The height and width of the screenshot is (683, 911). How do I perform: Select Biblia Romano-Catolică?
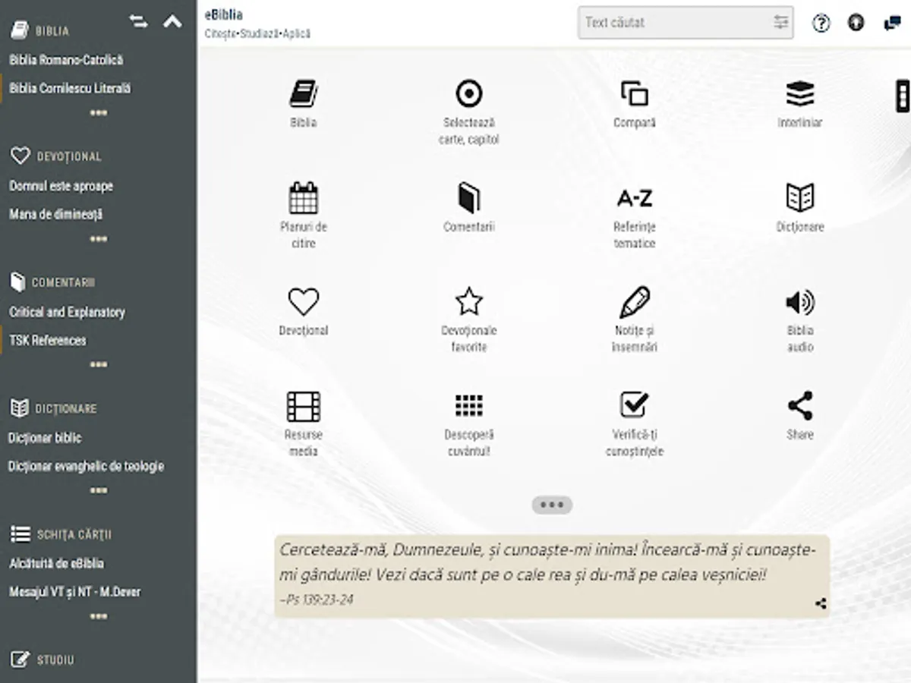[x=66, y=59]
